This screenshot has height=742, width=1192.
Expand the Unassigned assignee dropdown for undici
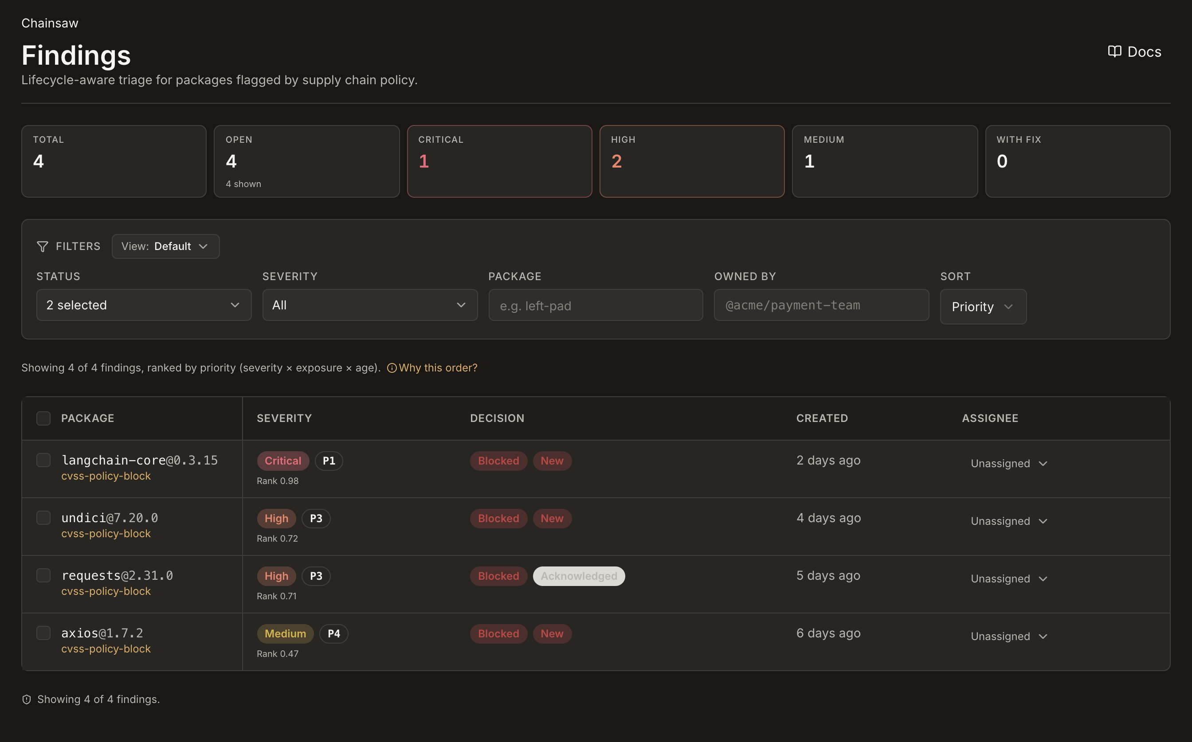click(1009, 521)
